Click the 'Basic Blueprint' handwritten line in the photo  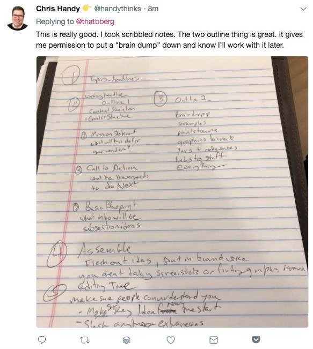click(112, 206)
